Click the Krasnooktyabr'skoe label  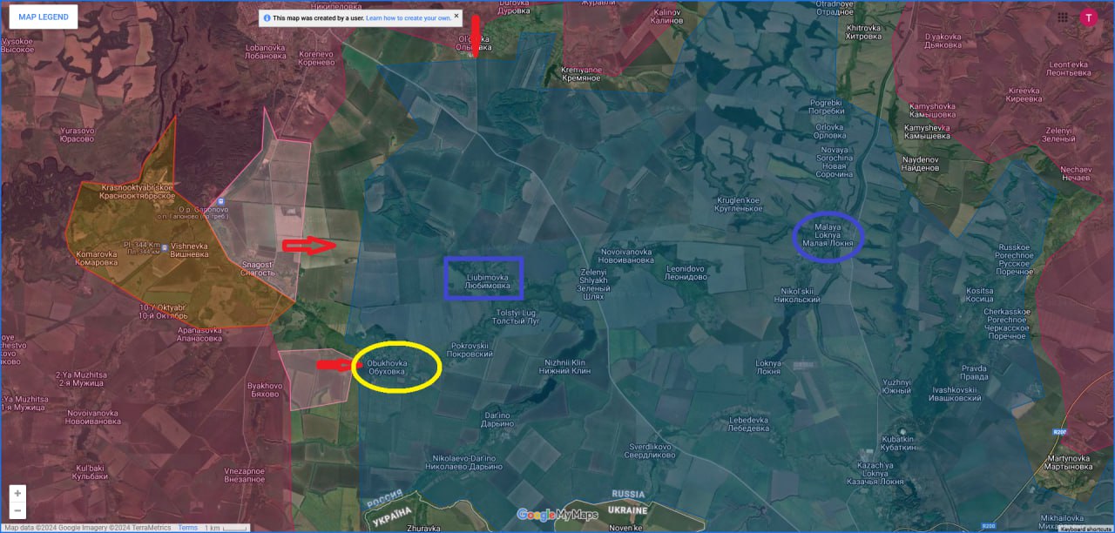click(x=138, y=192)
